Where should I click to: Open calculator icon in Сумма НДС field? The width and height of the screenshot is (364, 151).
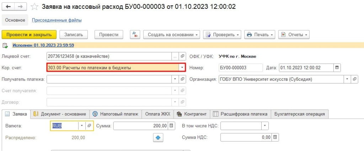(275, 137)
